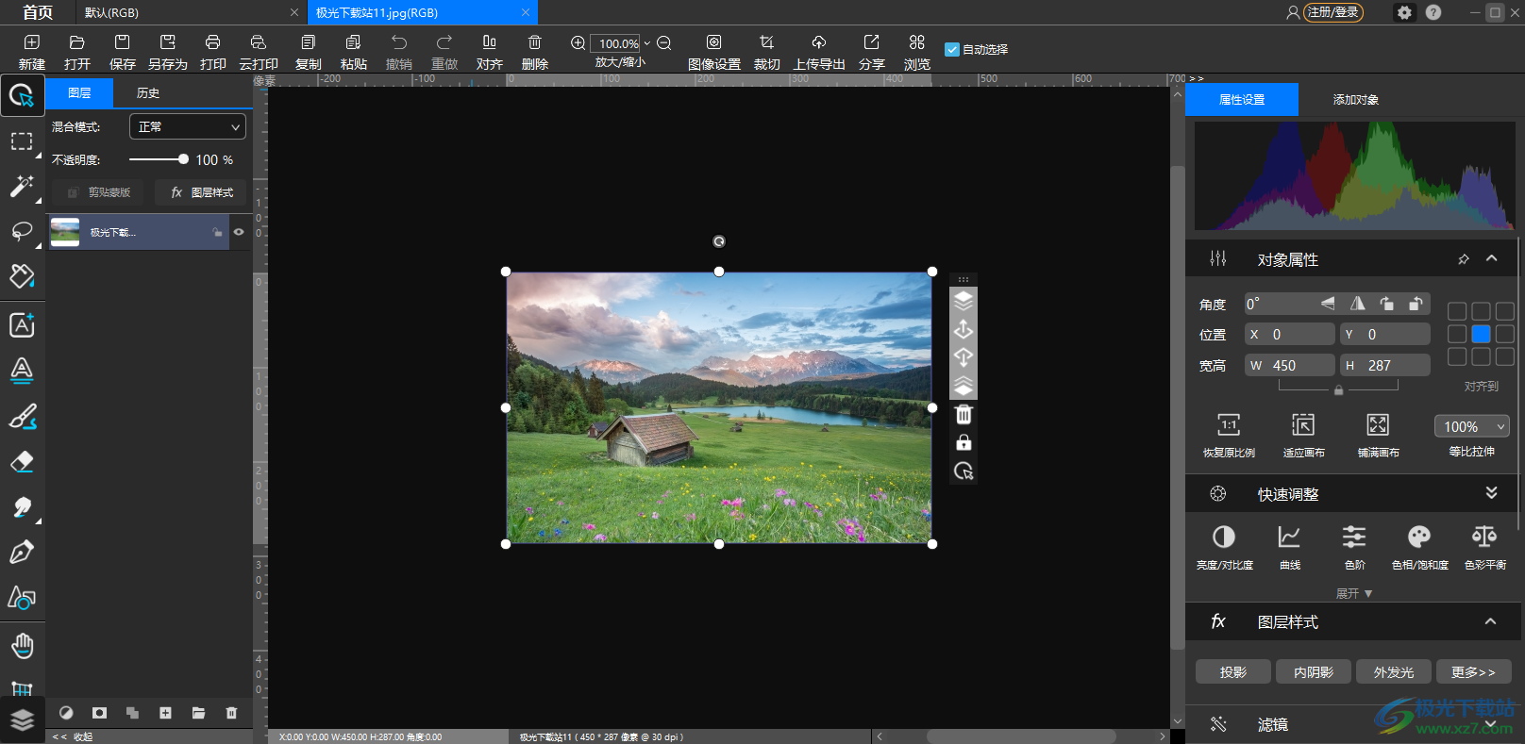The image size is (1525, 744).
Task: Collapse the 图层样式 section
Action: [1490, 621]
